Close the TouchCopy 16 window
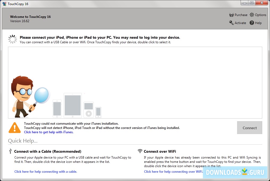Screen dimensions: 270x181 262,3
